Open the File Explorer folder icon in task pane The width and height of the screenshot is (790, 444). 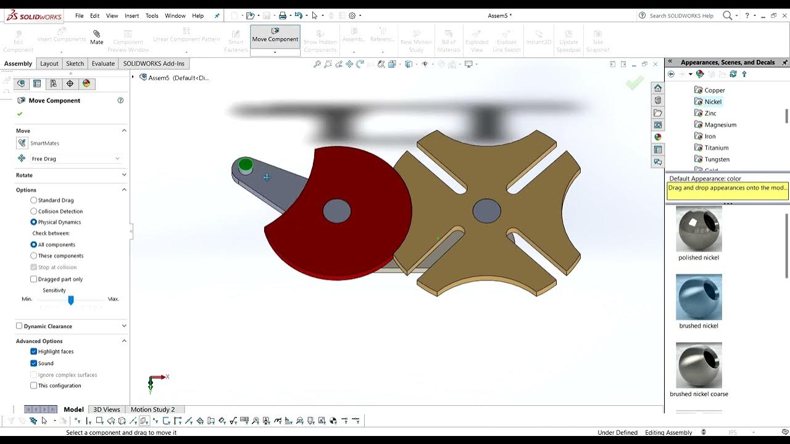(x=658, y=113)
